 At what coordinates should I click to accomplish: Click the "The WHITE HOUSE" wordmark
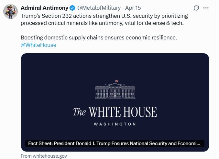[115, 112]
